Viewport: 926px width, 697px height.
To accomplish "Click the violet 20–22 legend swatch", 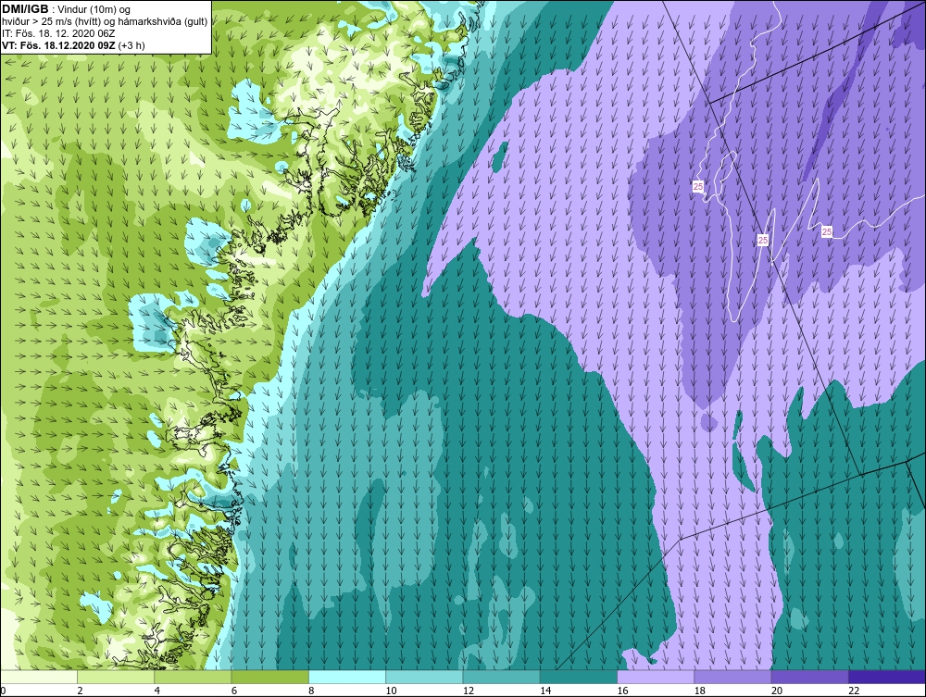I will (809, 677).
